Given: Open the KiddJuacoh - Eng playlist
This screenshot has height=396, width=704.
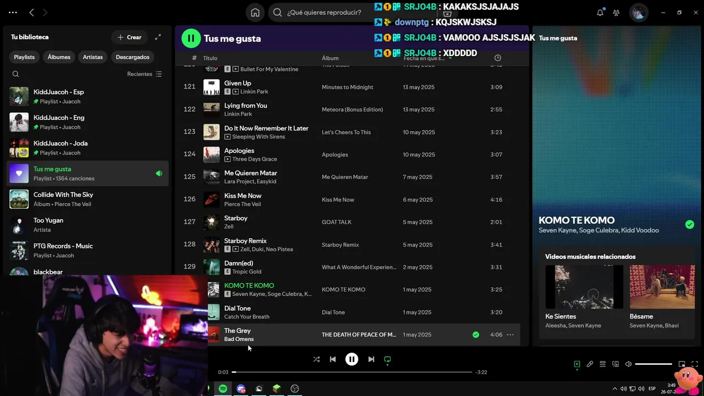Looking at the screenshot, I should tap(87, 122).
